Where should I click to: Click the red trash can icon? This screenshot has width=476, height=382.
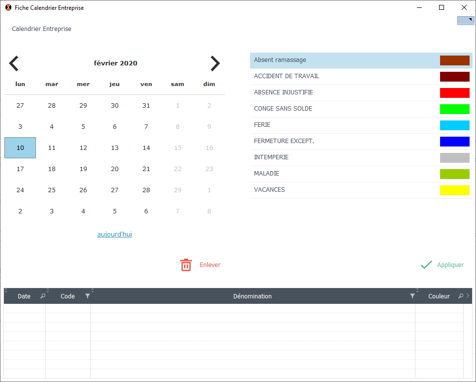(186, 265)
